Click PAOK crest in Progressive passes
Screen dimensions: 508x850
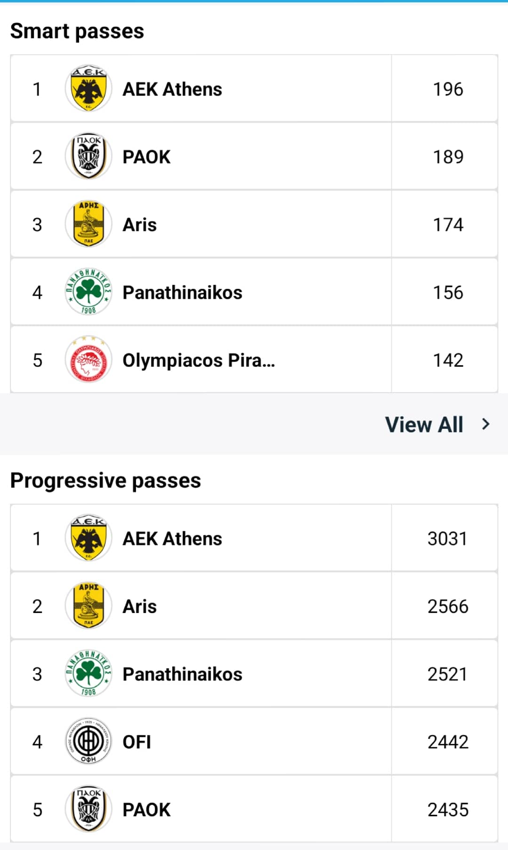(x=88, y=809)
